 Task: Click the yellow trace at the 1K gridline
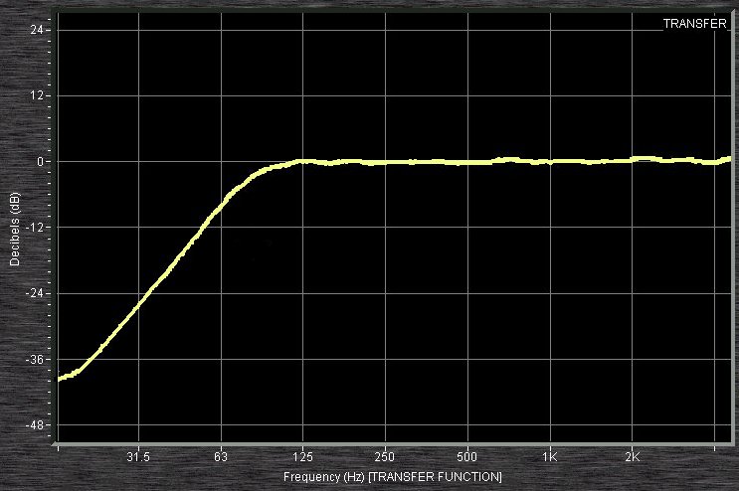[x=550, y=161]
